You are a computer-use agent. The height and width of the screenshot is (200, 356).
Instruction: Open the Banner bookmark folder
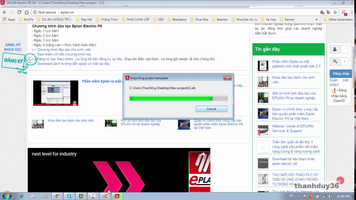287,19
